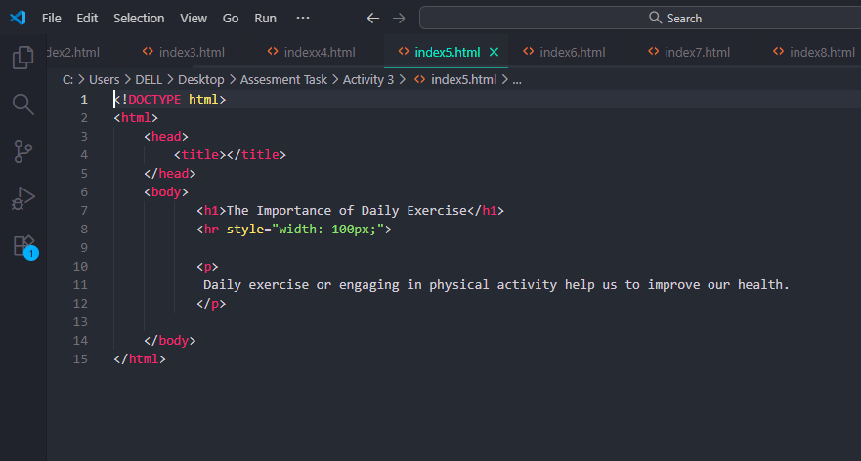861x461 pixels.
Task: Click the Go Forward arrow
Action: [x=398, y=18]
